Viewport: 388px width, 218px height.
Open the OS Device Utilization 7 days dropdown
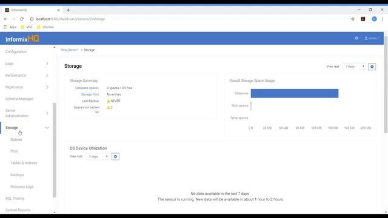(x=97, y=156)
